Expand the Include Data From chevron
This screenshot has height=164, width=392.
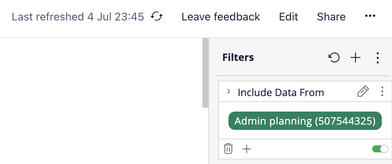pos(228,92)
